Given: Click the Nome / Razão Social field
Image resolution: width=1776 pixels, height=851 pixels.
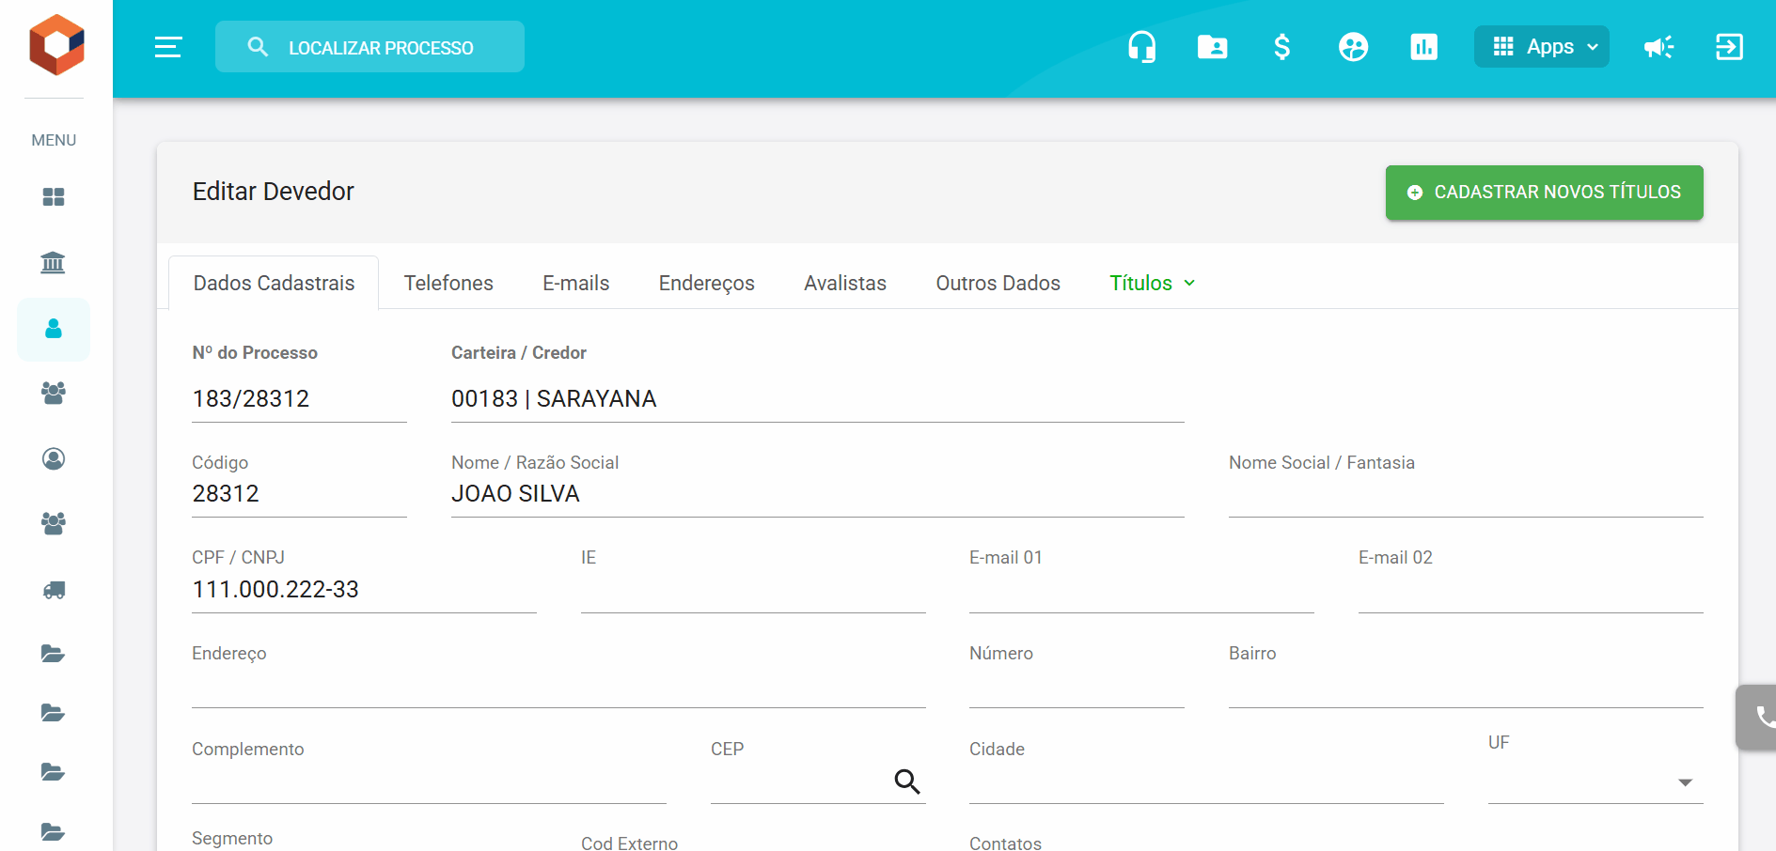Looking at the screenshot, I should [x=817, y=494].
